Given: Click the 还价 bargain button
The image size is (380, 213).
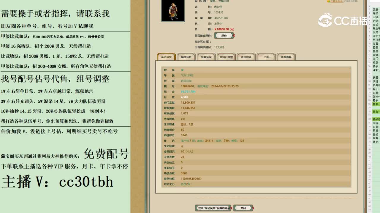Looking at the screenshot, I should click(x=224, y=35).
